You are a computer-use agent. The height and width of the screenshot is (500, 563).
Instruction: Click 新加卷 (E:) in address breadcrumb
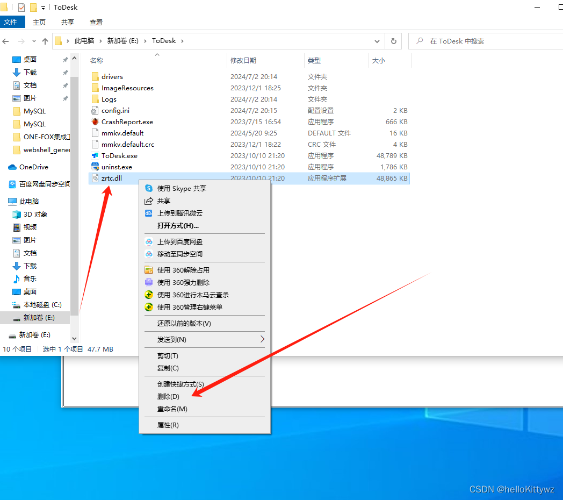coord(123,41)
